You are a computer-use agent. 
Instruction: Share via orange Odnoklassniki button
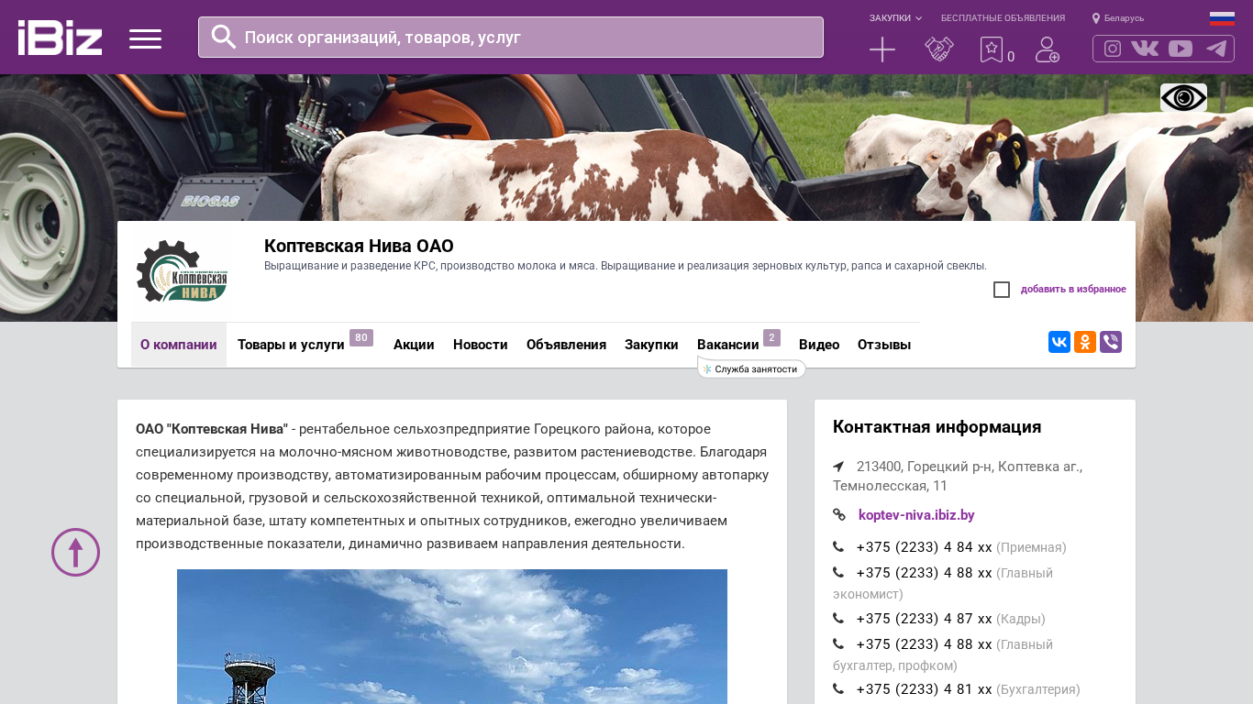coord(1085,342)
